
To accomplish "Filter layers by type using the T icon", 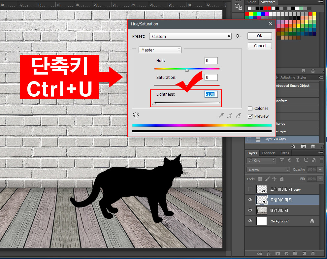I will pos(297,160).
